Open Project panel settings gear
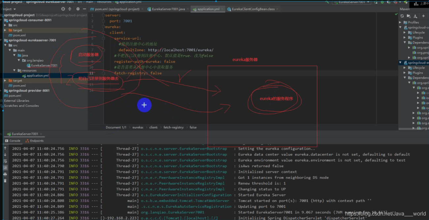 tap(78, 9)
